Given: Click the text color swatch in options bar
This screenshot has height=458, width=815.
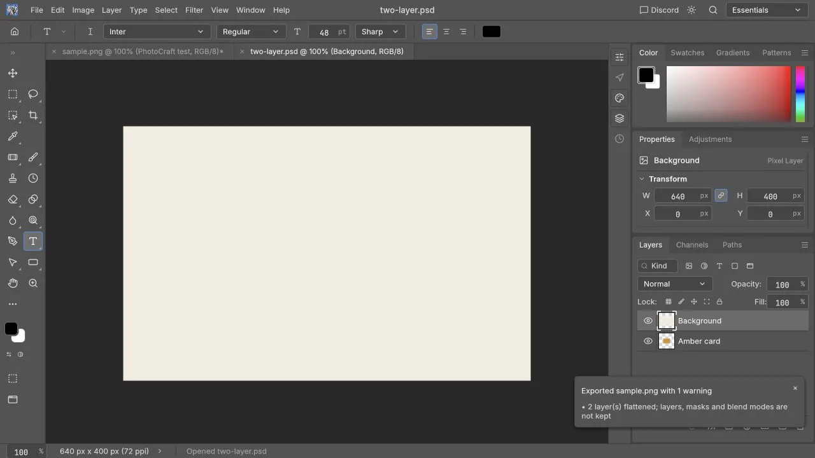Looking at the screenshot, I should click(x=492, y=32).
